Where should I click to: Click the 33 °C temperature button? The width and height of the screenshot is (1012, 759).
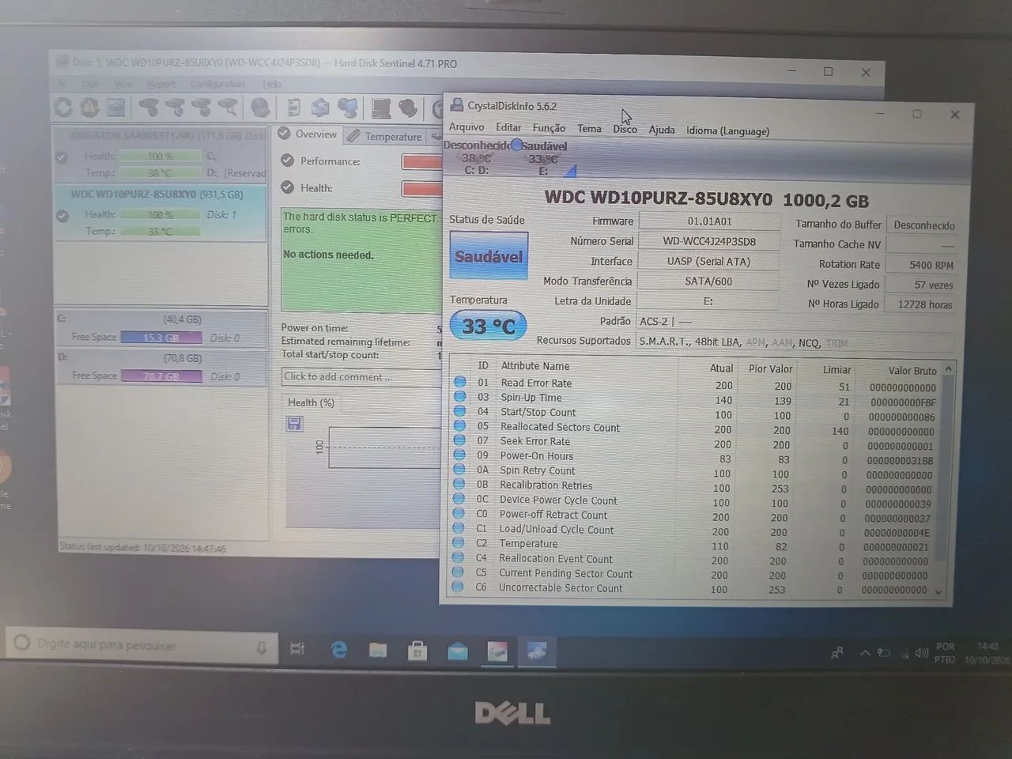[488, 326]
